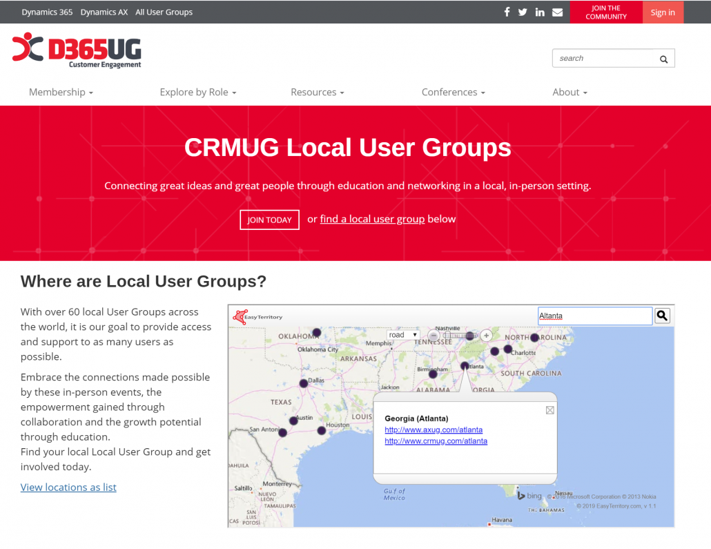Follow the find a local user group link
Viewport: 711px width, 549px height.
(x=372, y=219)
